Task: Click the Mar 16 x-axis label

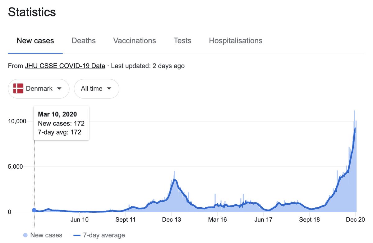Action: coord(217,219)
